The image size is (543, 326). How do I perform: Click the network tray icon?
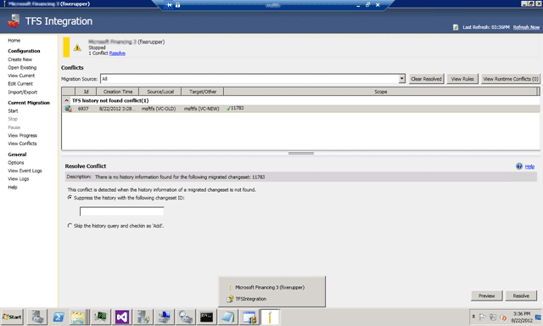click(493, 317)
